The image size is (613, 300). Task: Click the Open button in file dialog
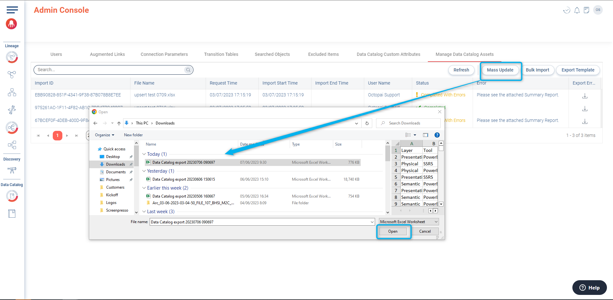[393, 231]
